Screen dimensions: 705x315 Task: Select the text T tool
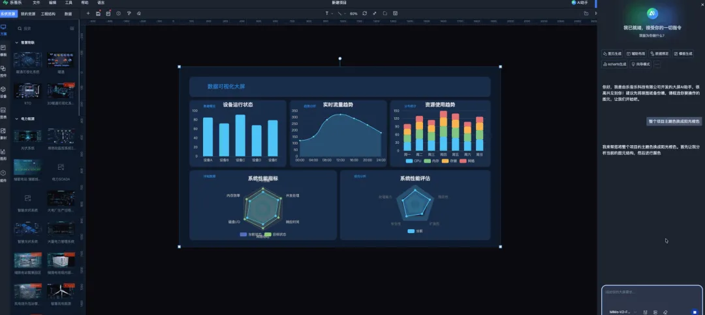327,14
